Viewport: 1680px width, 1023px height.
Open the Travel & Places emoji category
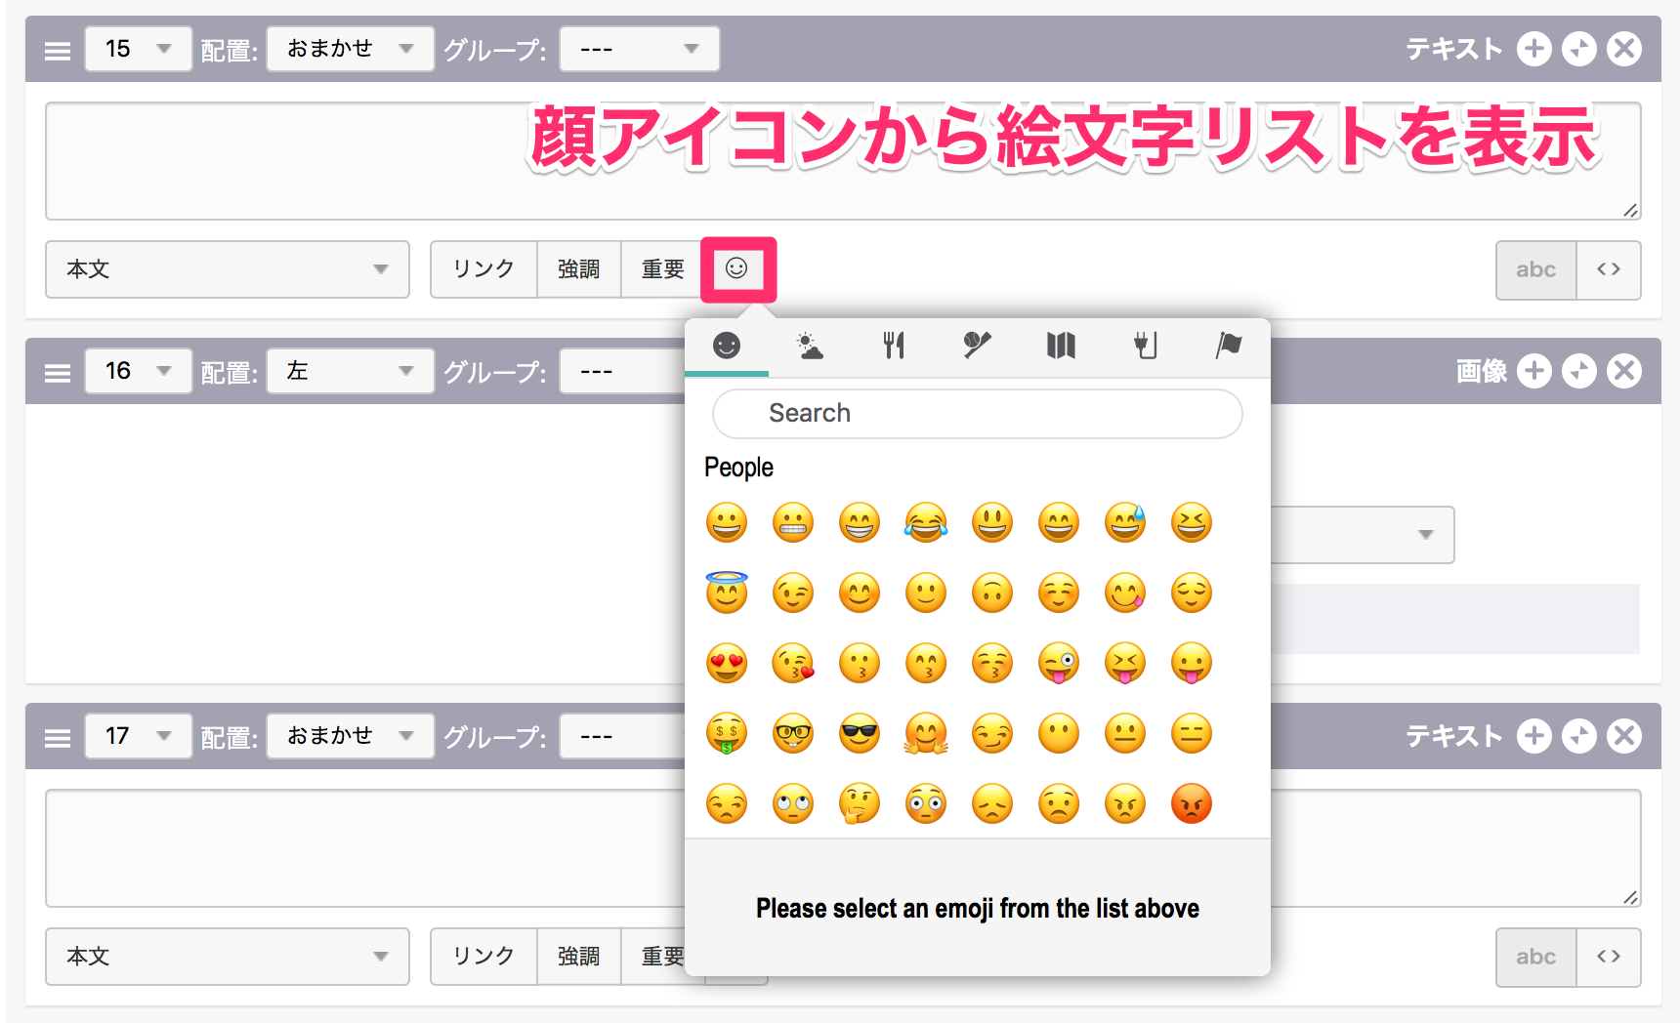point(1061,346)
